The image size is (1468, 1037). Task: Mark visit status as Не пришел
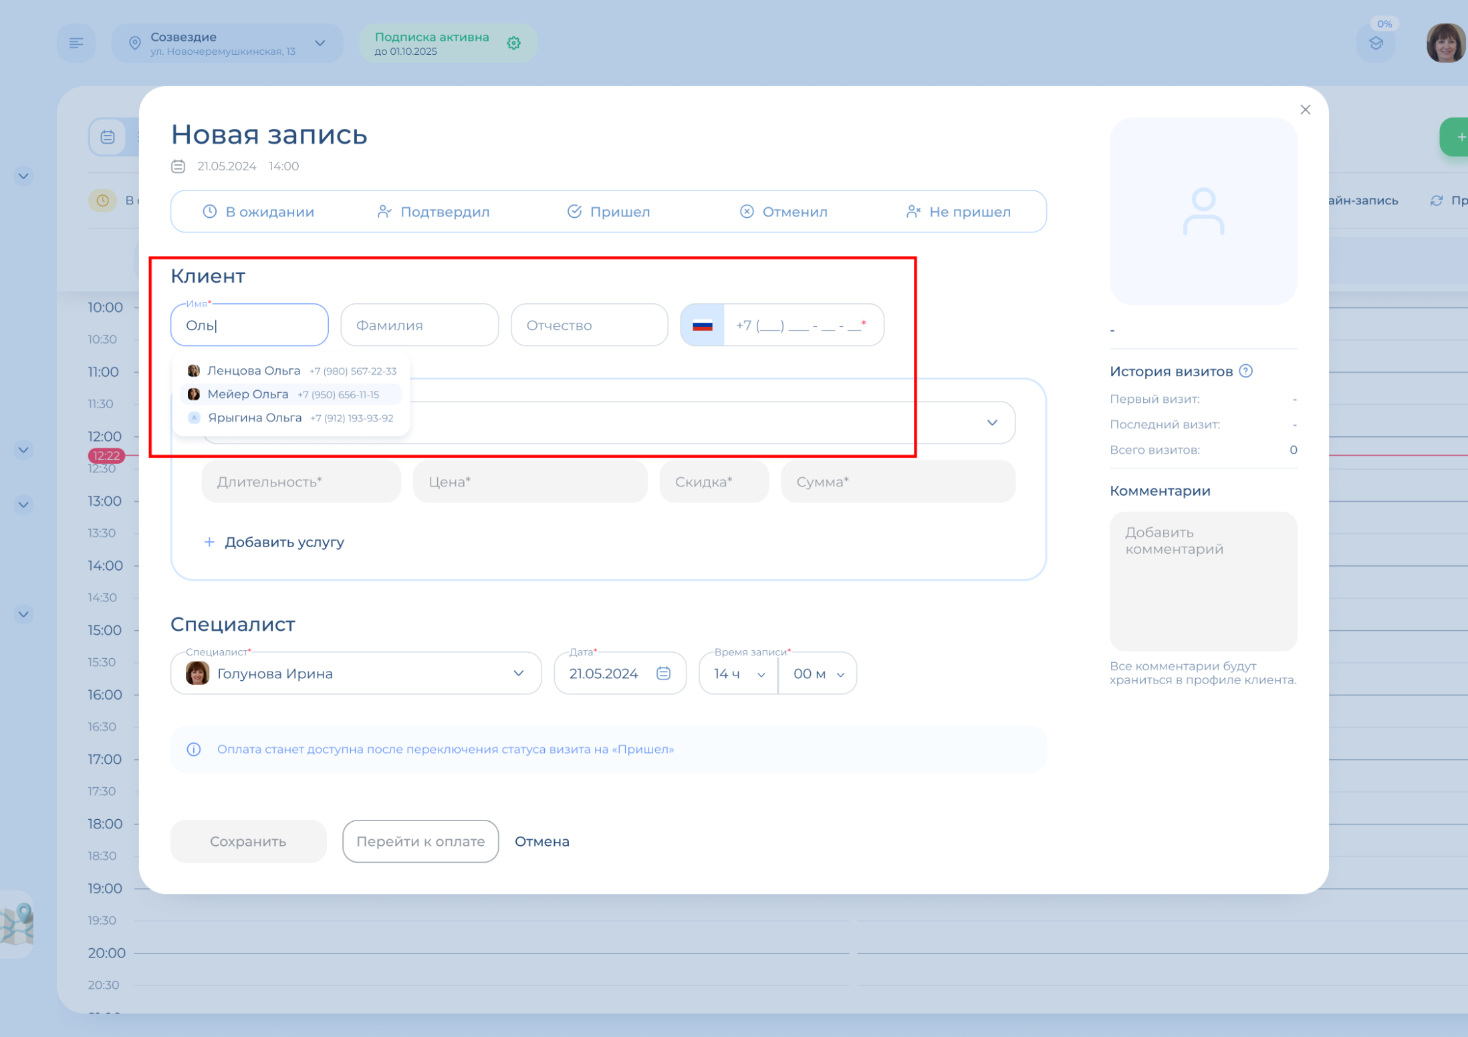pos(958,212)
